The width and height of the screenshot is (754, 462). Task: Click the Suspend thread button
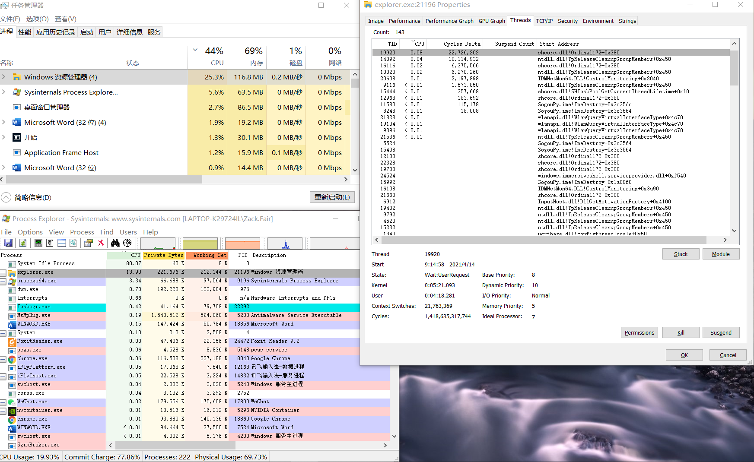click(721, 332)
